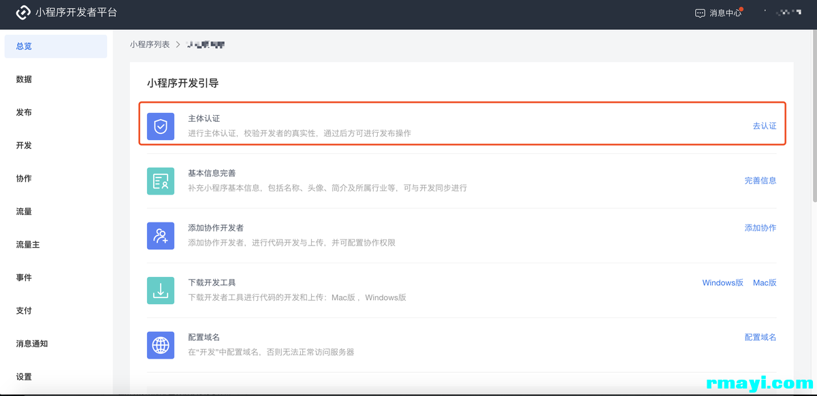
Task: Go to 小程序列表 breadcrumb
Action: point(150,44)
